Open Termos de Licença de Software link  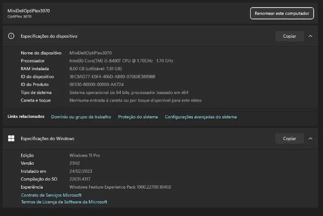click(x=64, y=202)
